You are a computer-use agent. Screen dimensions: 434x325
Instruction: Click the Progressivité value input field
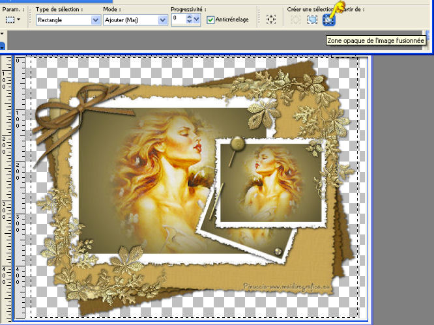point(179,20)
